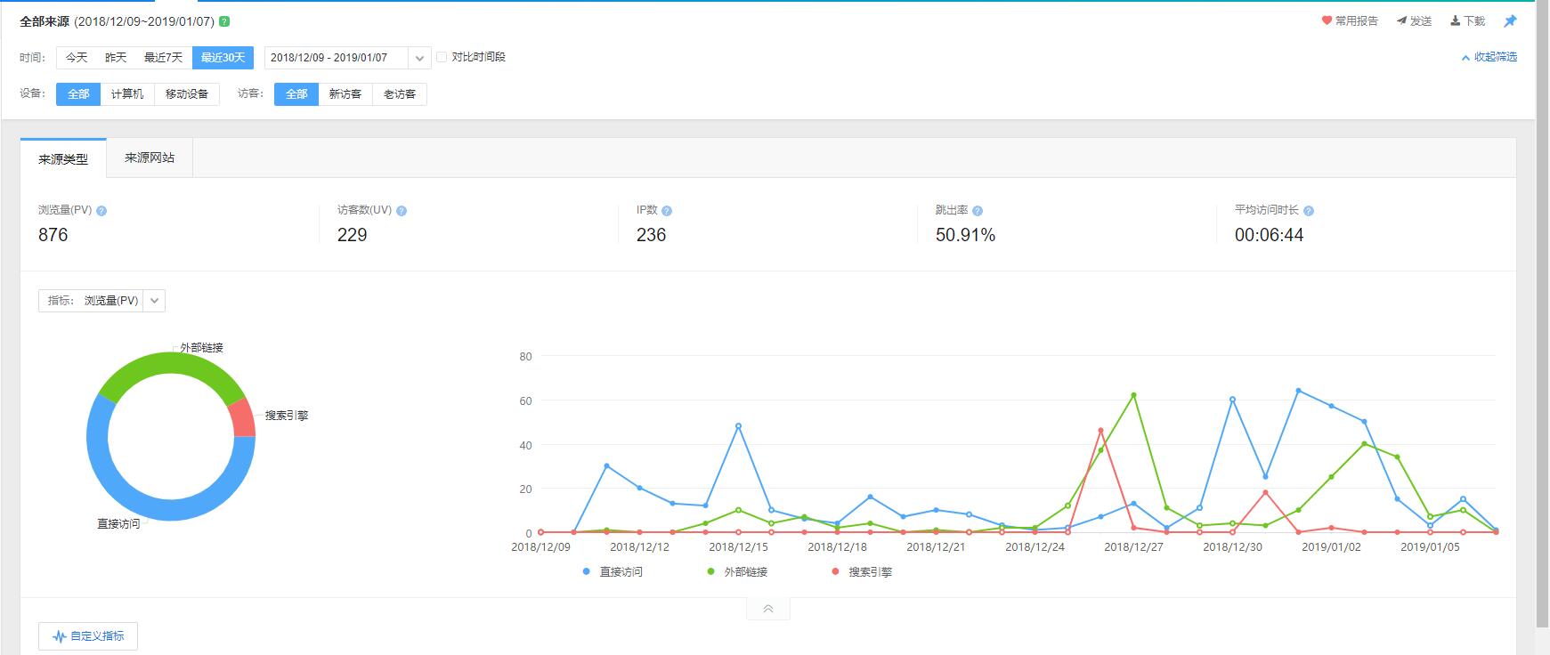Open the date range dropdown arrow
The image size is (1550, 655).
point(419,58)
